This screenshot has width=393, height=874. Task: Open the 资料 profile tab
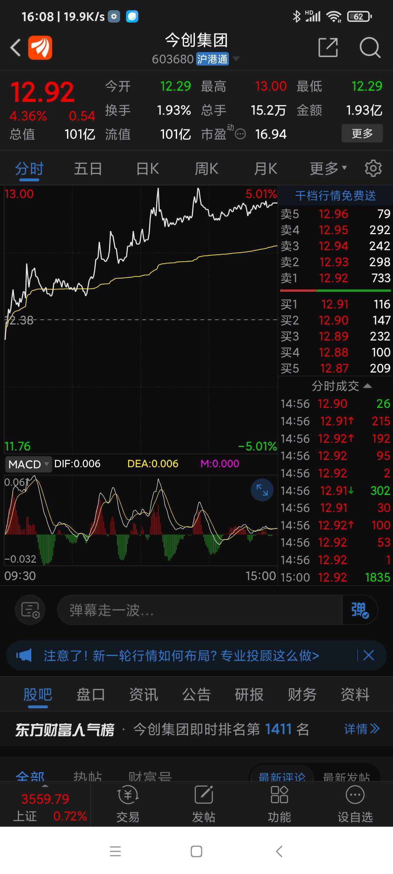355,694
